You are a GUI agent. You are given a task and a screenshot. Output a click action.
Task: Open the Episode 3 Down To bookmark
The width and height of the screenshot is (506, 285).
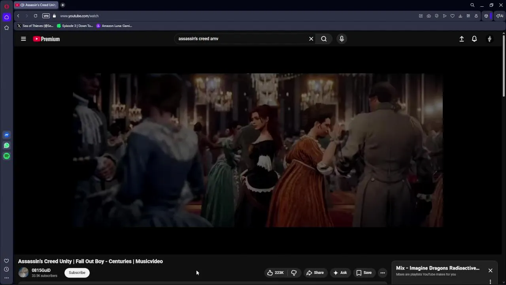coord(75,26)
